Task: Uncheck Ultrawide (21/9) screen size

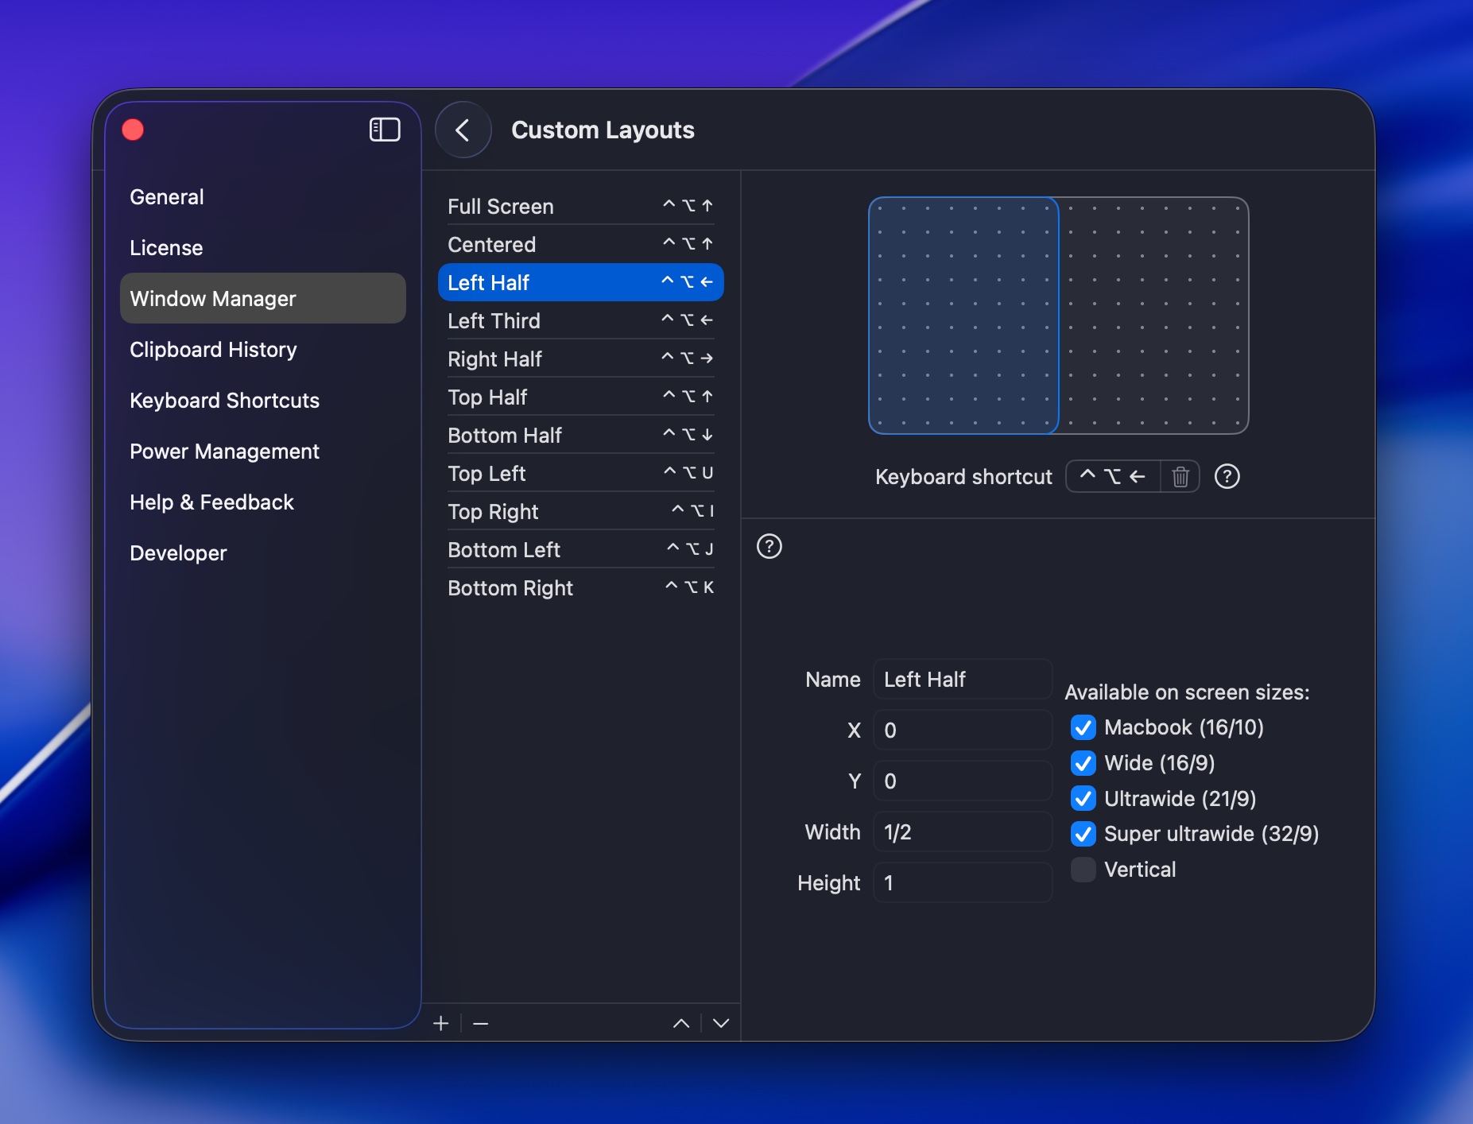Action: [1082, 798]
